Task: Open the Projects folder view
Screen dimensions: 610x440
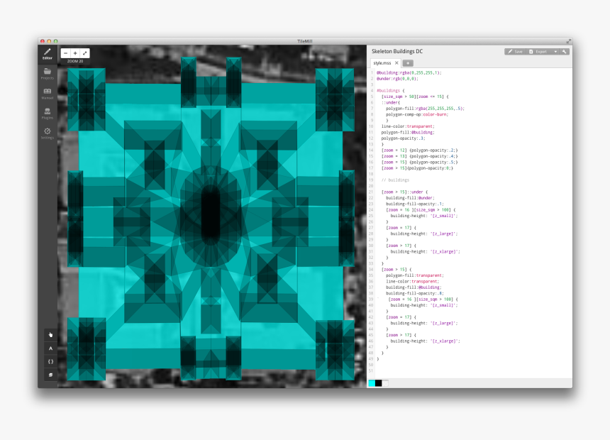Action: click(48, 73)
